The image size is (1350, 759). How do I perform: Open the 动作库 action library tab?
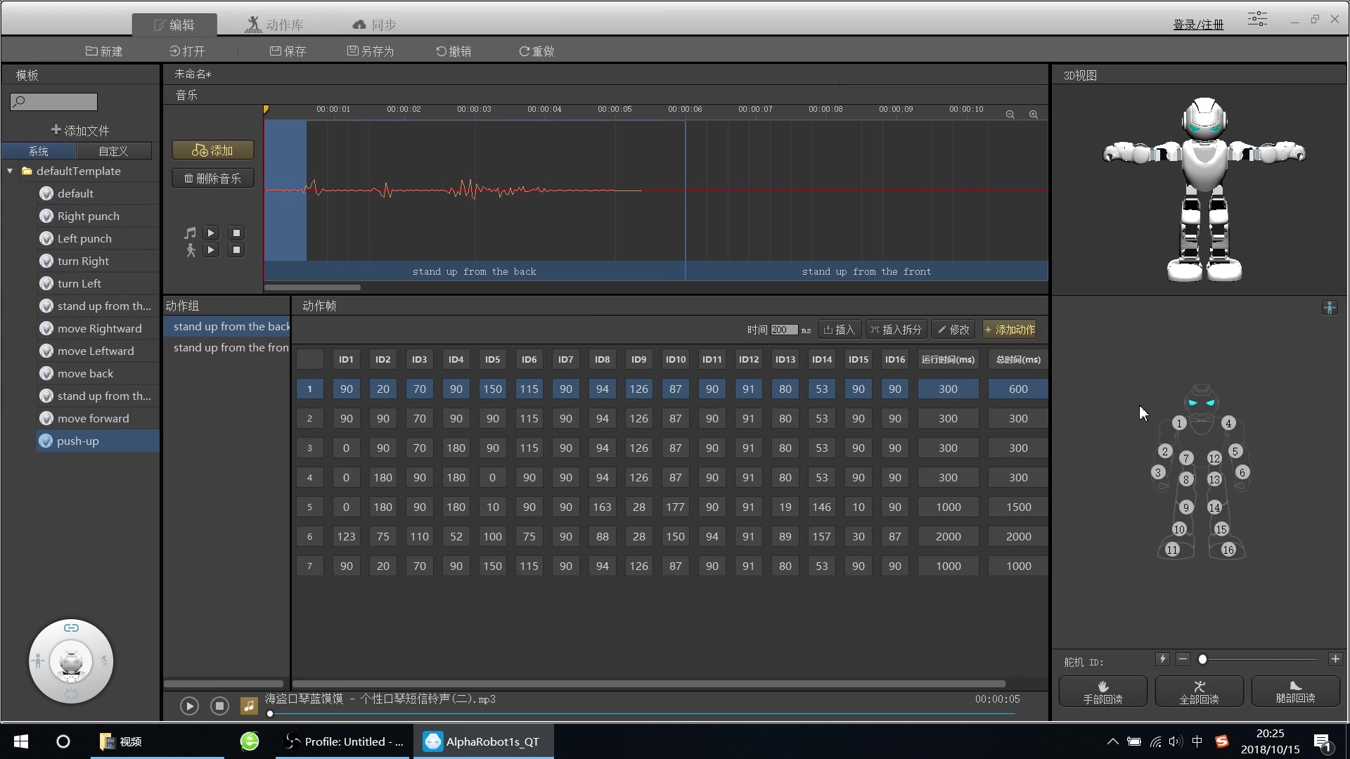(274, 25)
